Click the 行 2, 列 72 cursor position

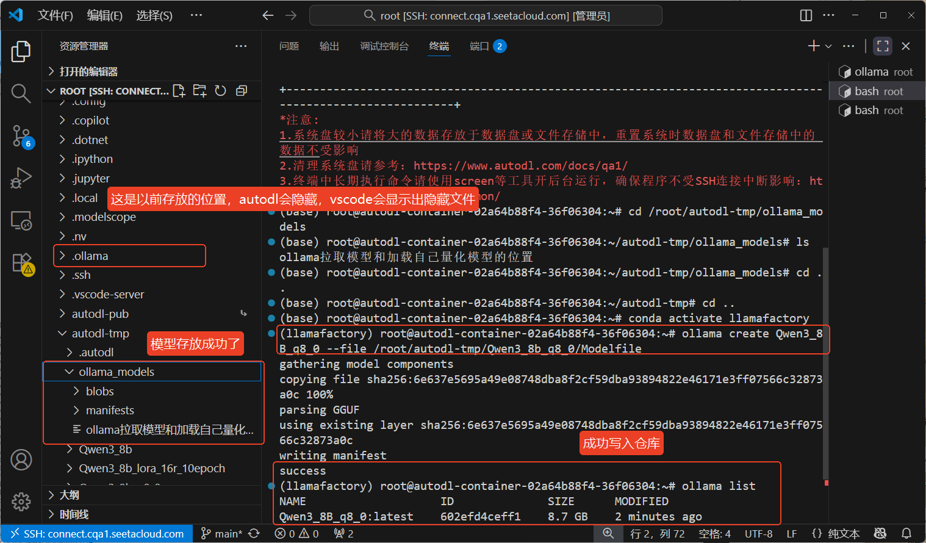click(x=658, y=534)
